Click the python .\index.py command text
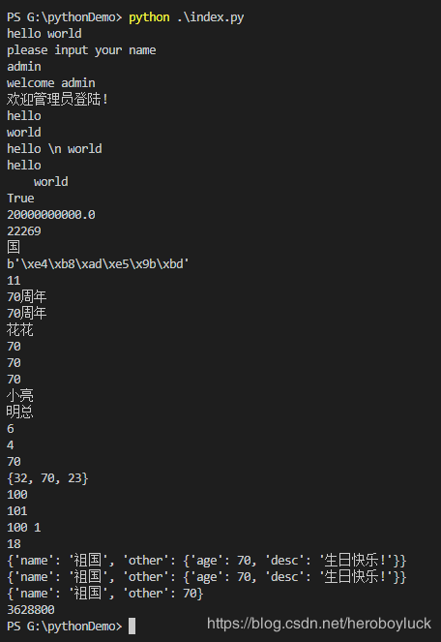 [x=186, y=17]
